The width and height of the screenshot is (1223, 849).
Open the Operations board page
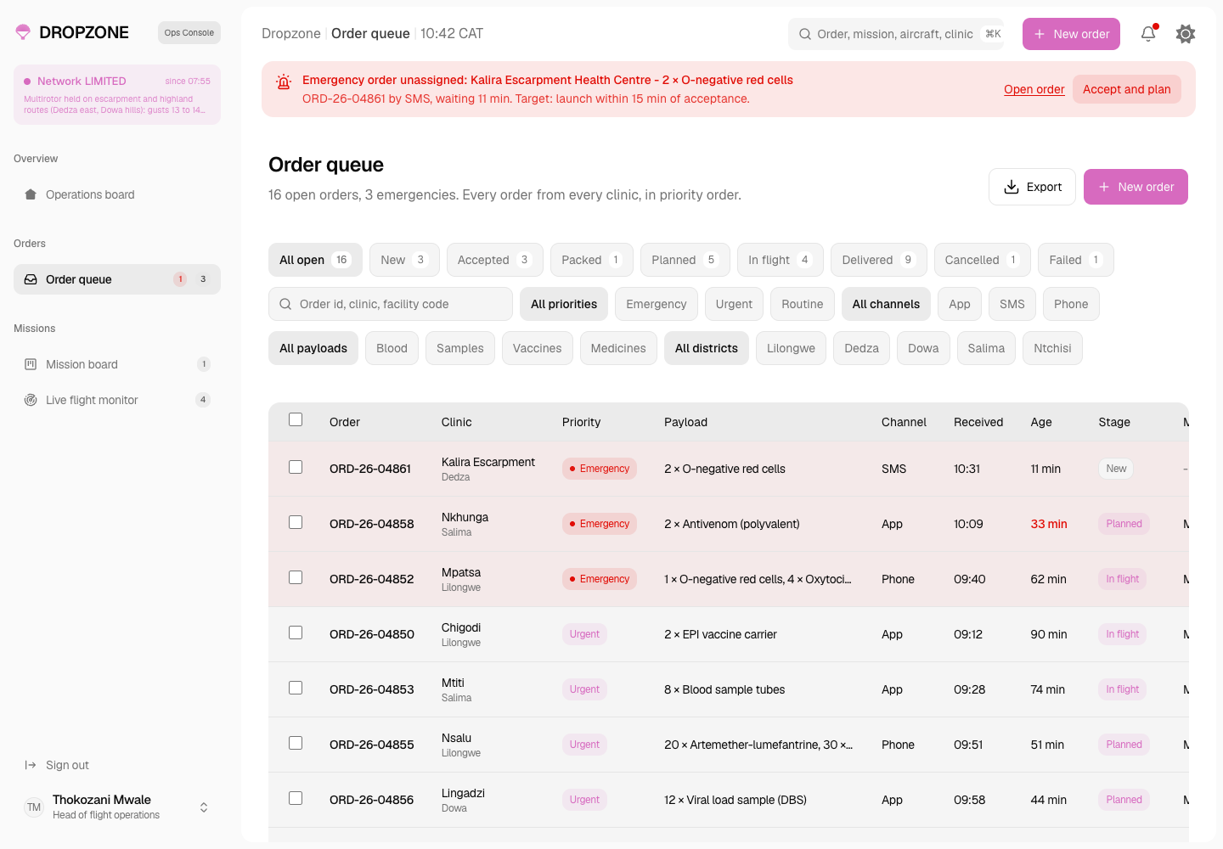pos(117,194)
